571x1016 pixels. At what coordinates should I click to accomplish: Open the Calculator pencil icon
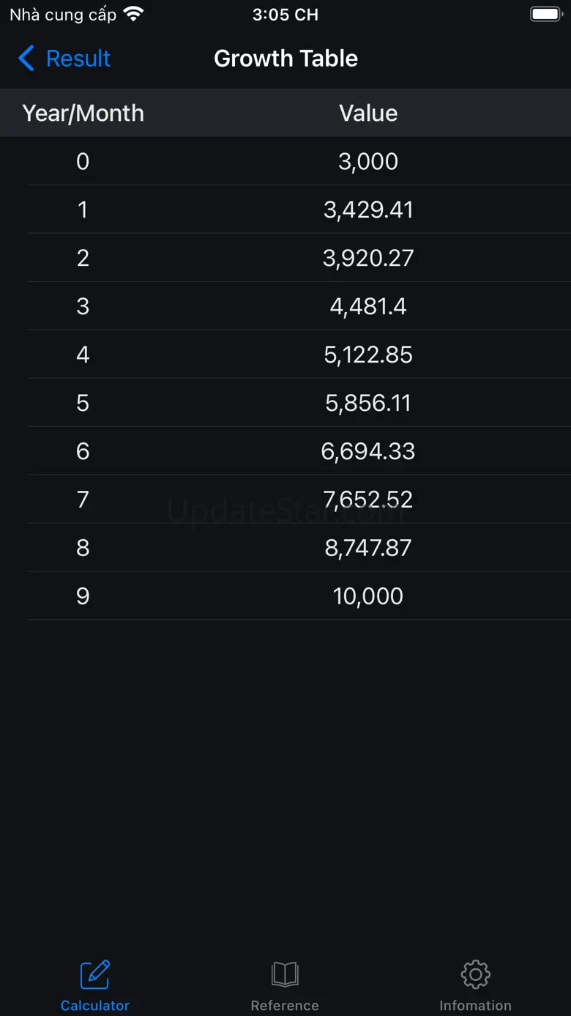[x=95, y=974]
